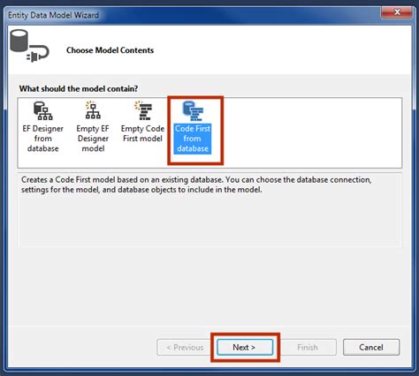Click the blank gray area above the buttons
This screenshot has height=376, width=419.
[209, 285]
